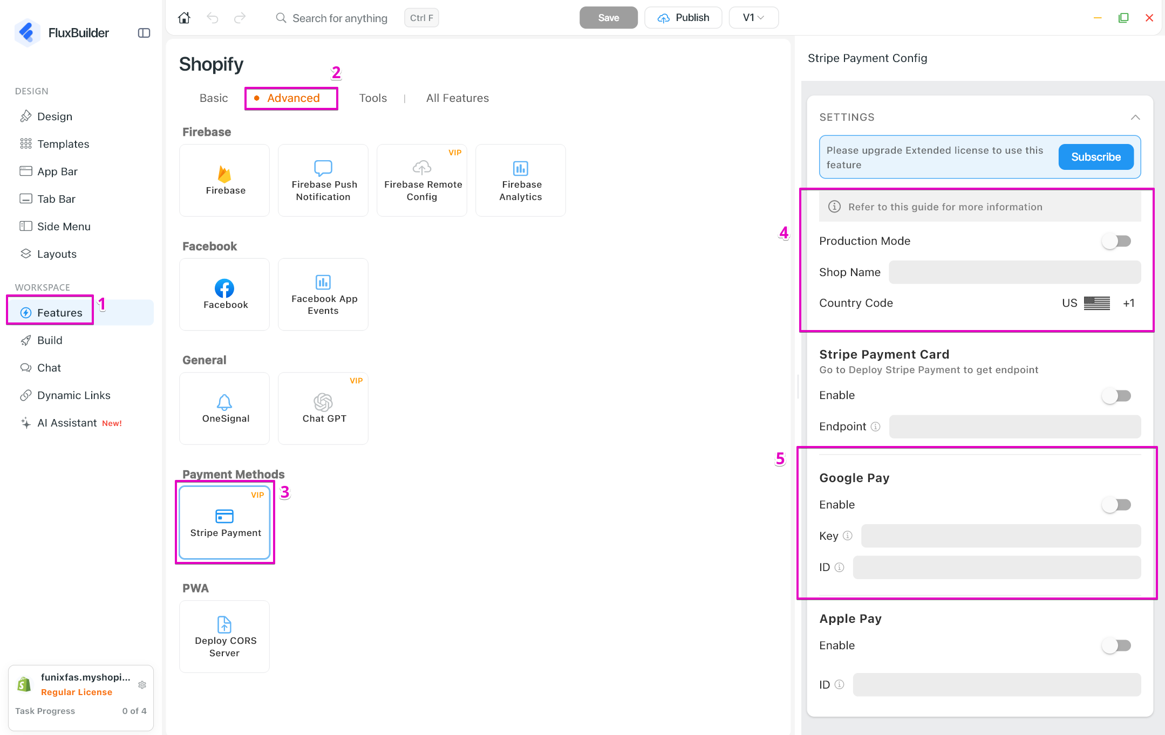Click the undo arrow icon
The image size is (1165, 735).
pyautogui.click(x=213, y=18)
